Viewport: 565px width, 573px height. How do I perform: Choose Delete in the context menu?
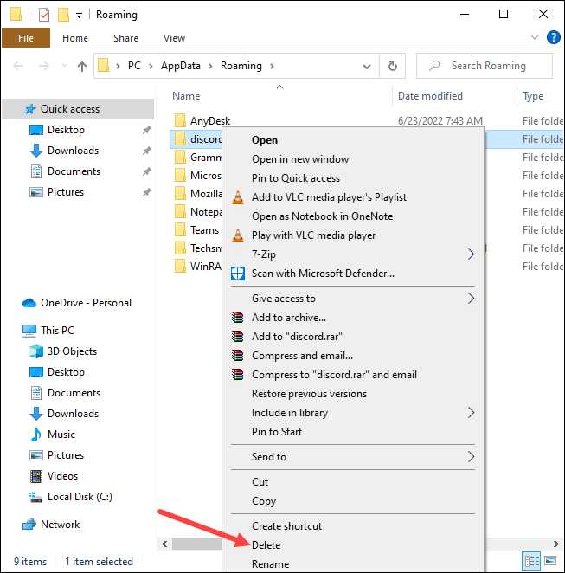(266, 545)
